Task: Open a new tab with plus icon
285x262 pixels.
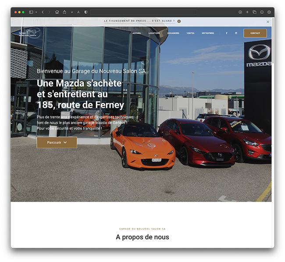Action: 247,12
